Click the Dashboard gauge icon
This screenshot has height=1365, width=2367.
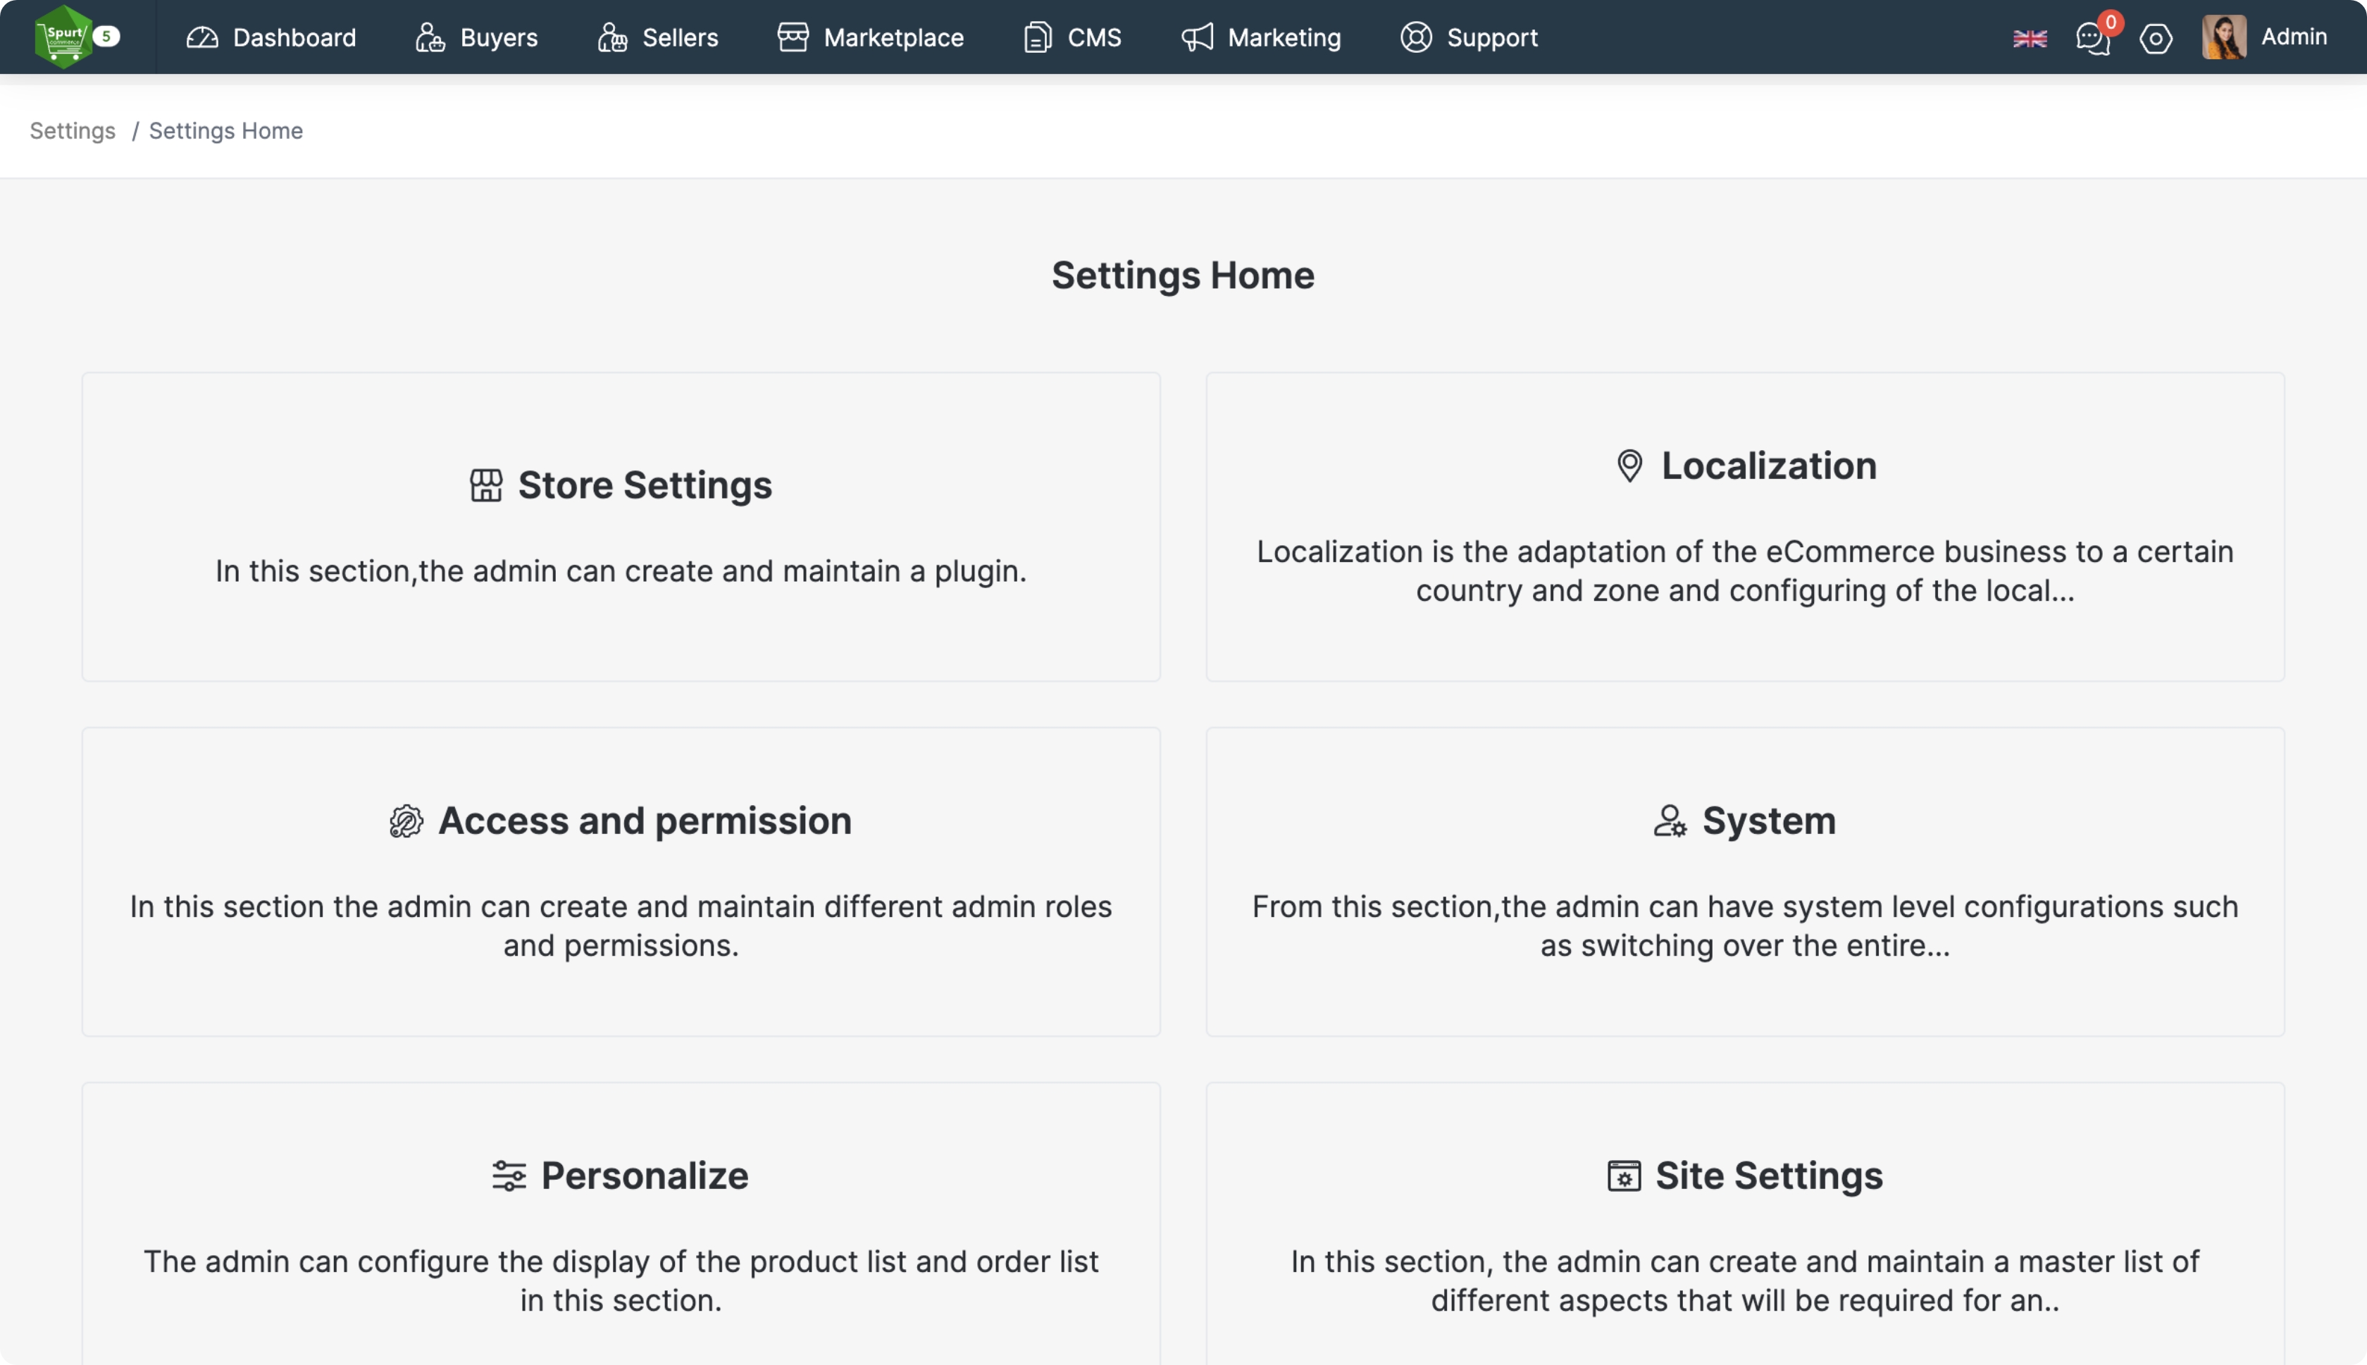202,37
